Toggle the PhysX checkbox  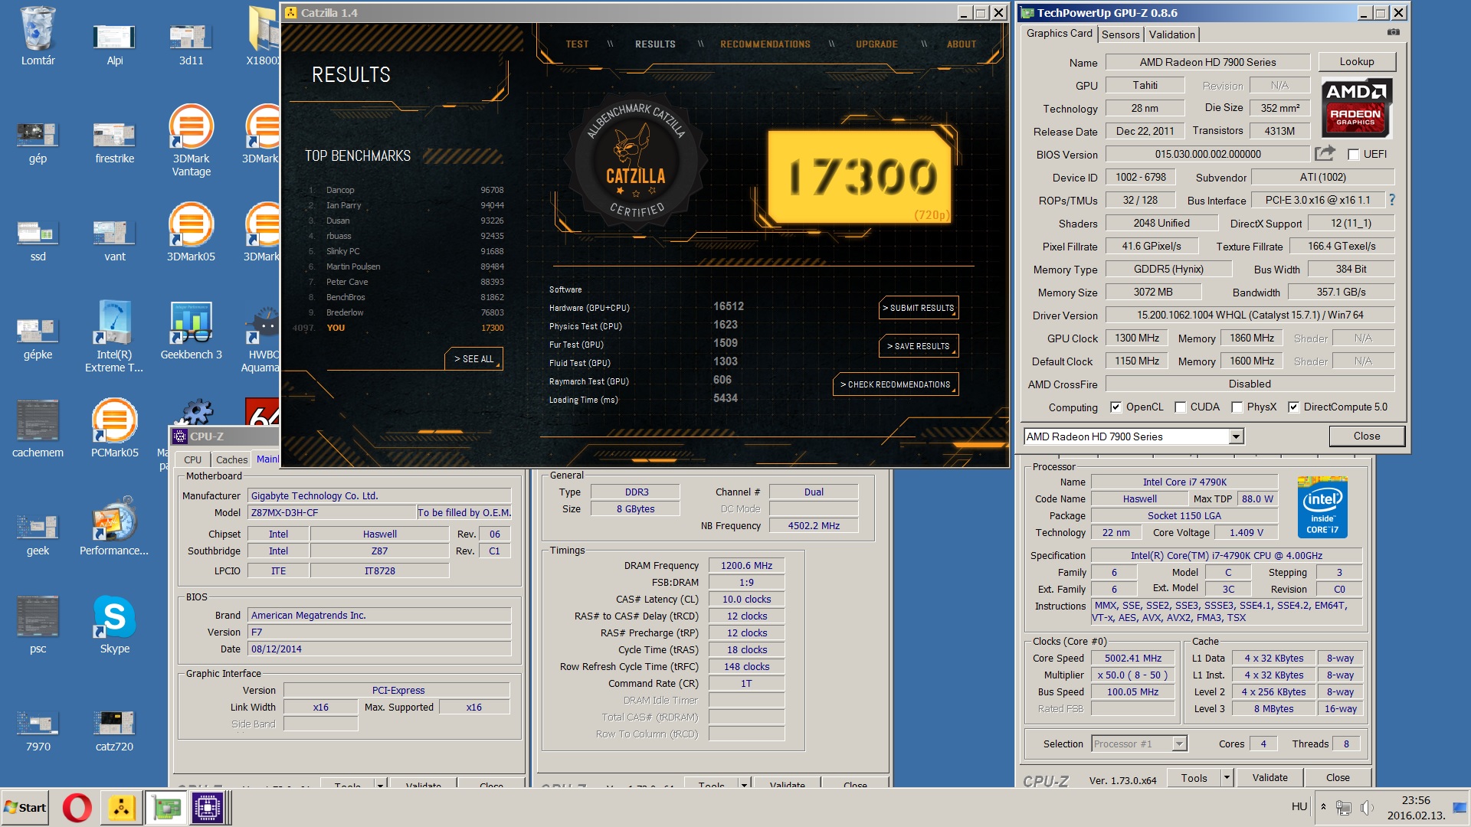tap(1237, 407)
